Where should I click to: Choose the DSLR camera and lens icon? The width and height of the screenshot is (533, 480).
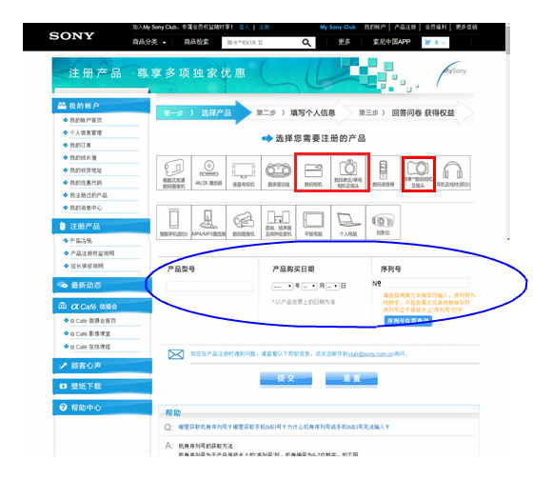[348, 172]
